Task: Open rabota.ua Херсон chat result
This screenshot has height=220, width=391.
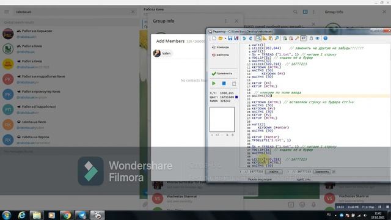Action: (70, 140)
